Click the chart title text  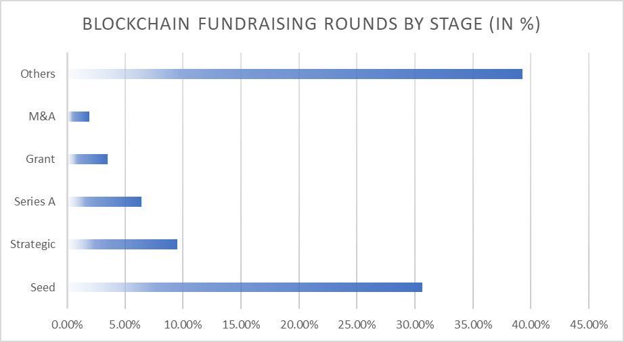(311, 25)
